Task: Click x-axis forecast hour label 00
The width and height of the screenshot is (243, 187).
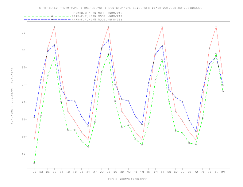Action: click(34, 172)
